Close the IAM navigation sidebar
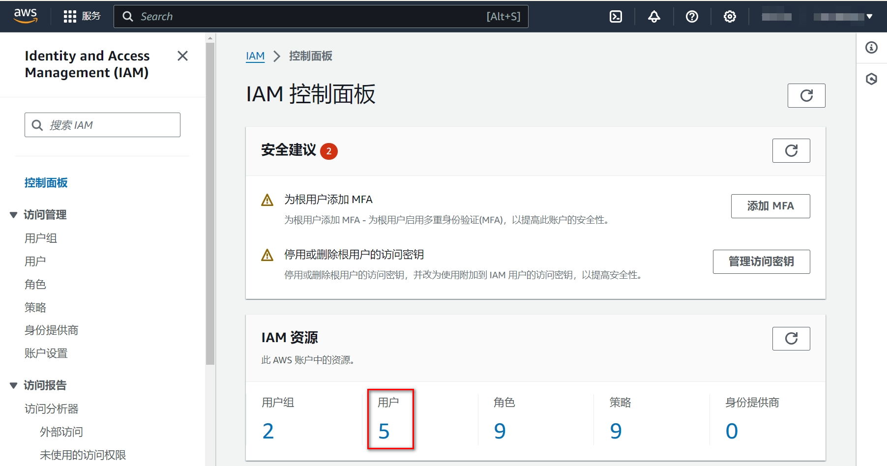The height and width of the screenshot is (466, 887). pos(182,56)
